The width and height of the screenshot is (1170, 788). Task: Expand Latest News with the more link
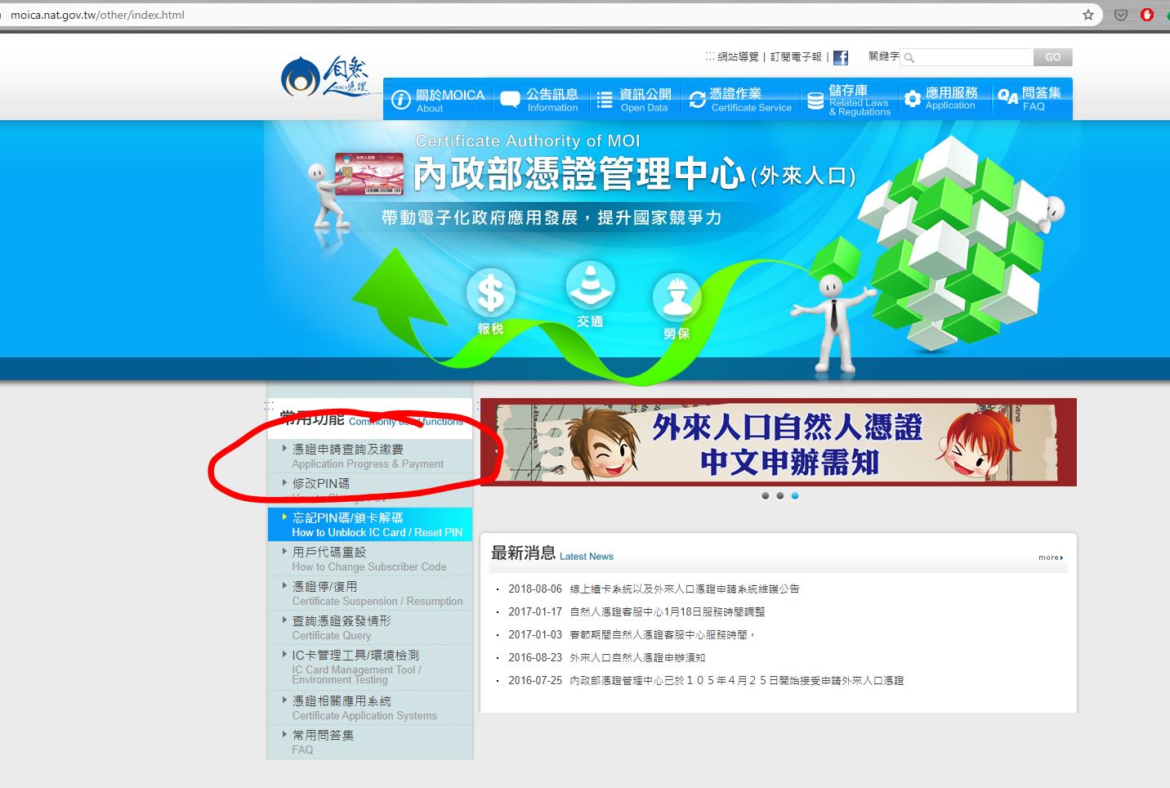point(1050,557)
